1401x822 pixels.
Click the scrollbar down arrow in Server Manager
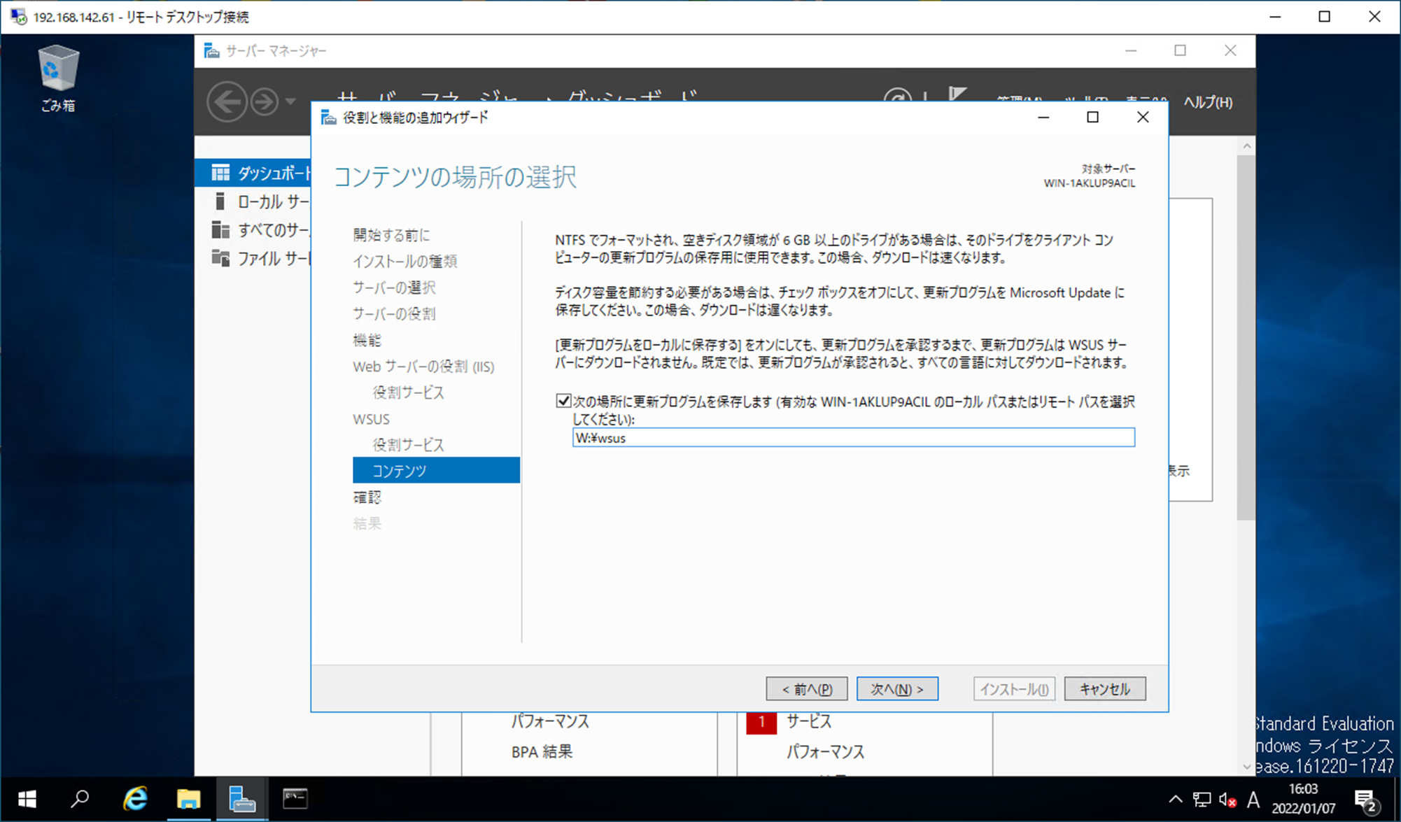1246,767
